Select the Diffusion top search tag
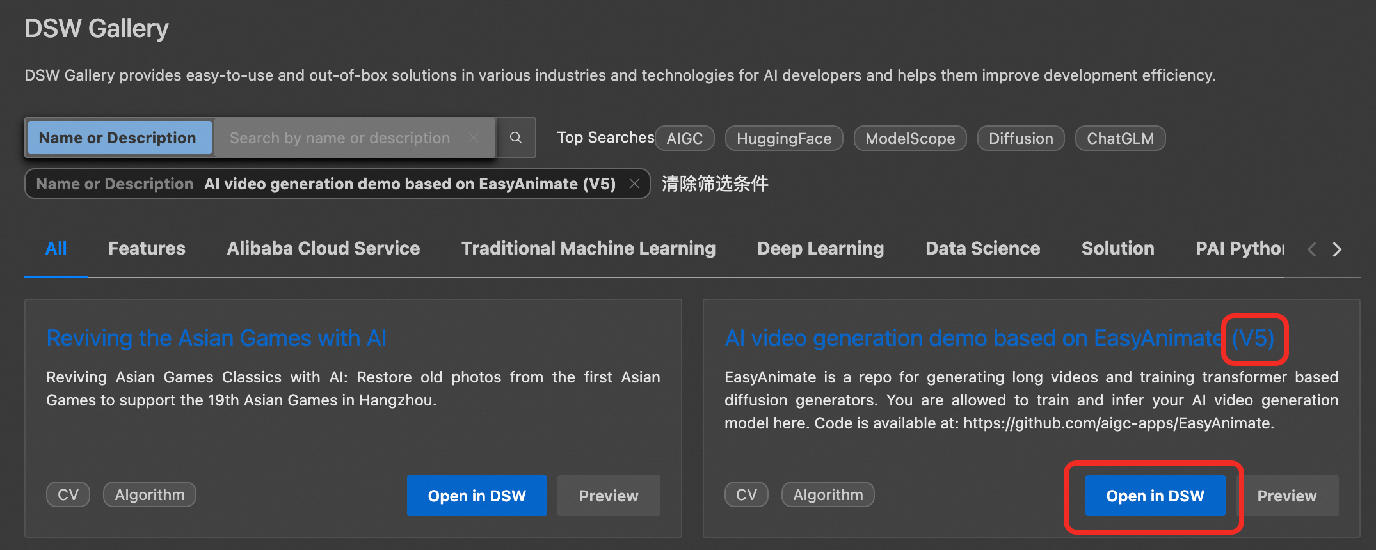 pos(1020,138)
